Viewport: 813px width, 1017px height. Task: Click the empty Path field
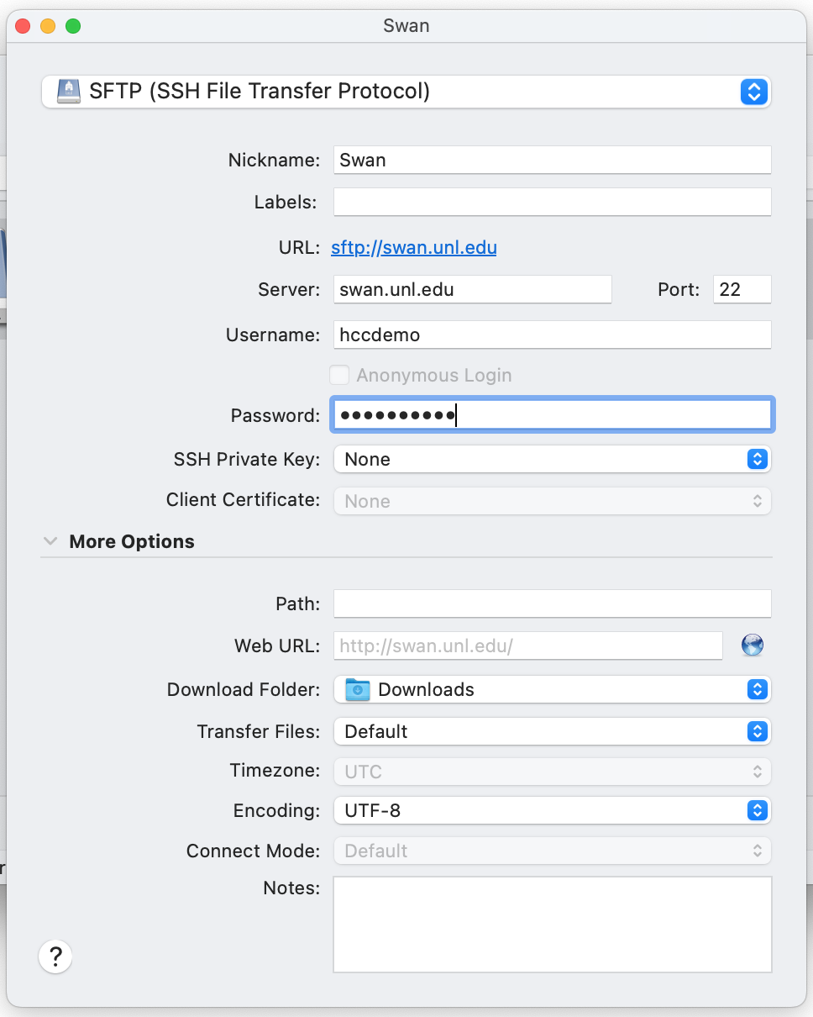pos(551,603)
